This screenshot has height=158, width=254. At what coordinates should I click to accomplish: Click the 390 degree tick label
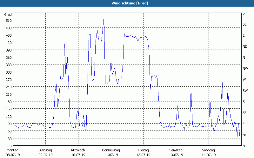(x=8, y=50)
